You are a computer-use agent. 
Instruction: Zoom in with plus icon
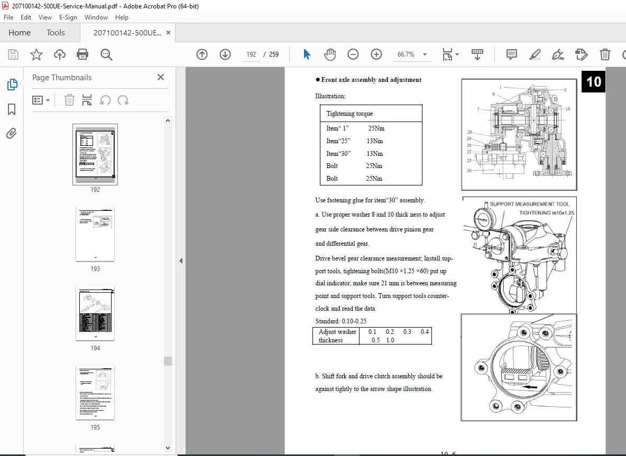[376, 54]
